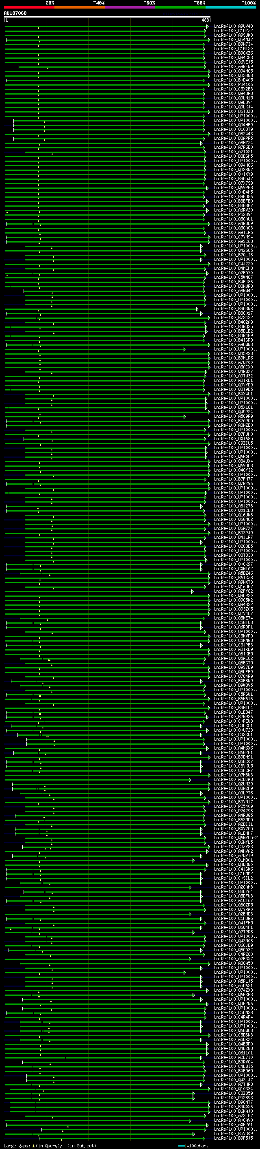Select hit label UniRef100_B8BGM5
This screenshot has width=260, height=1149.
pos(233,156)
